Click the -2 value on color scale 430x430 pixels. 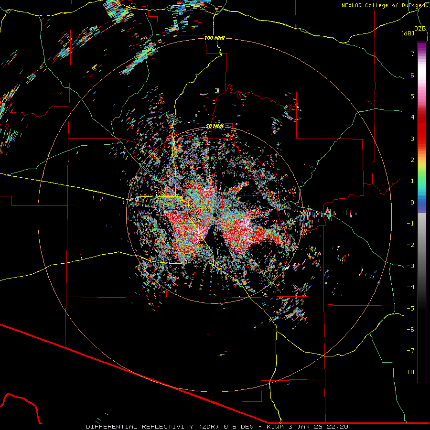click(410, 245)
